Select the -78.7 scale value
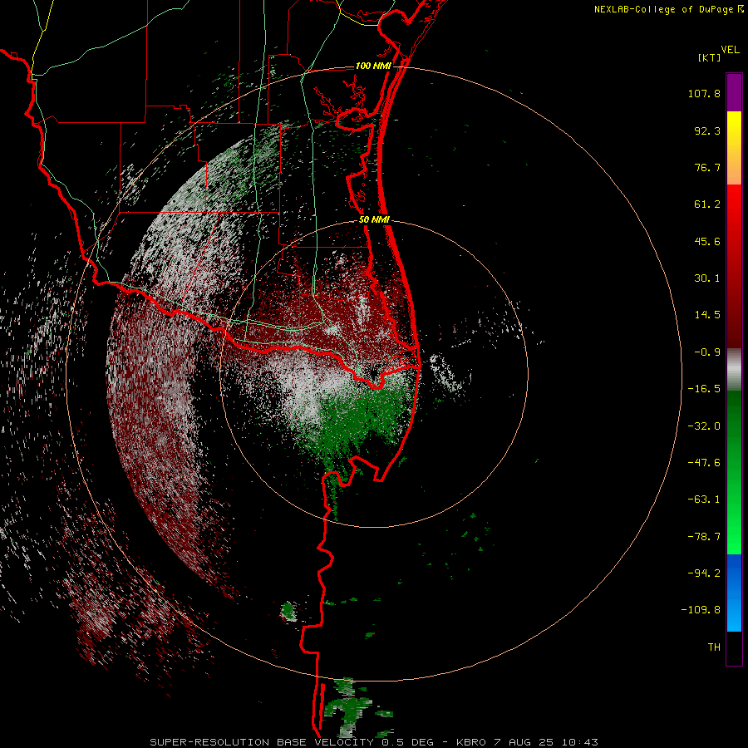The image size is (748, 748). click(x=704, y=537)
